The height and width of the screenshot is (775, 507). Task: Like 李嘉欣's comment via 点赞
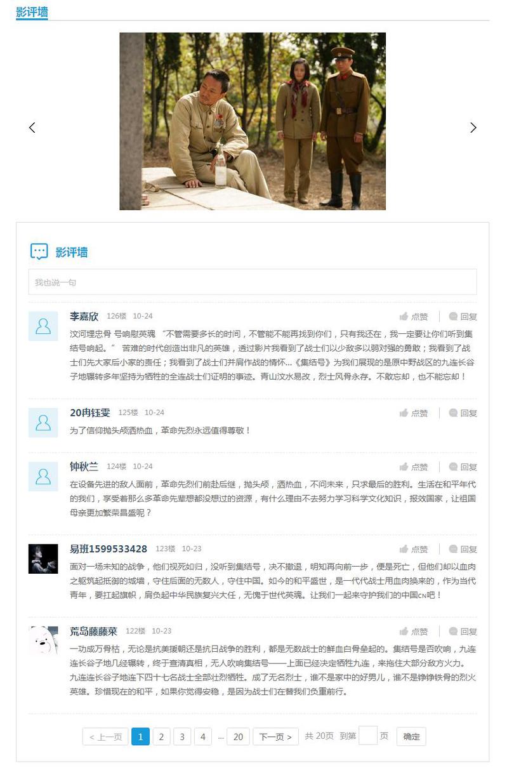414,317
